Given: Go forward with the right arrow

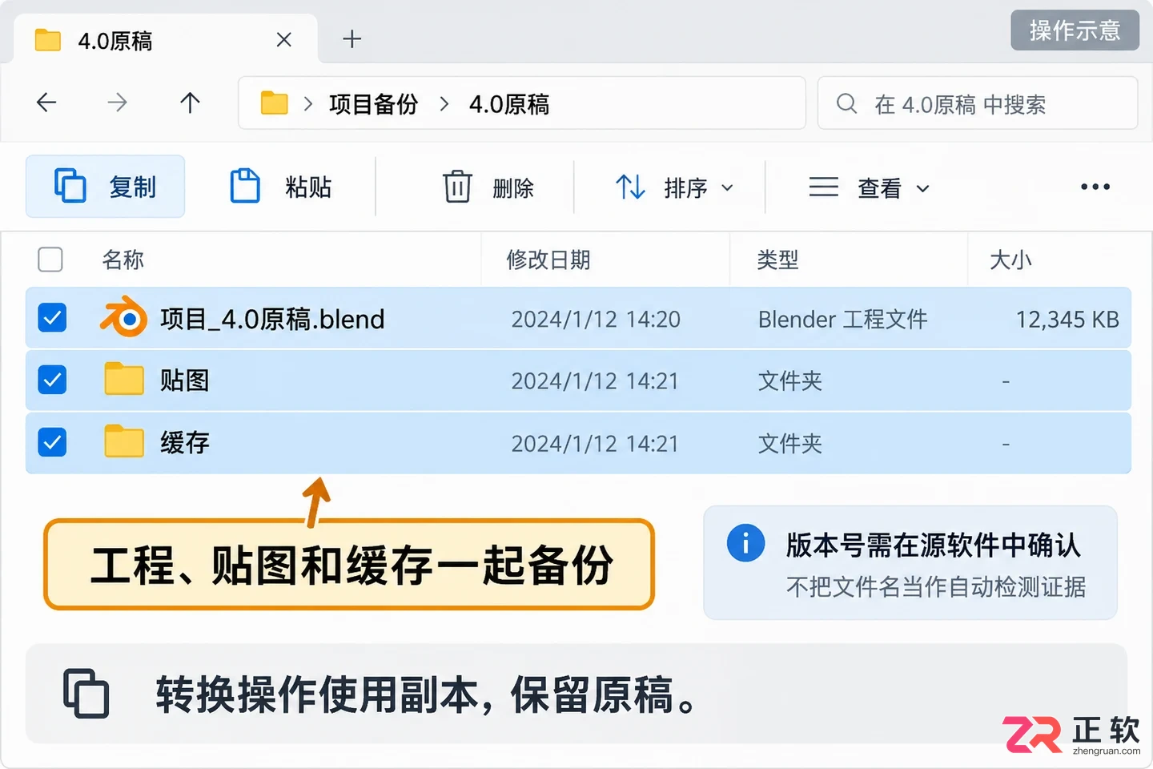Looking at the screenshot, I should pyautogui.click(x=118, y=103).
